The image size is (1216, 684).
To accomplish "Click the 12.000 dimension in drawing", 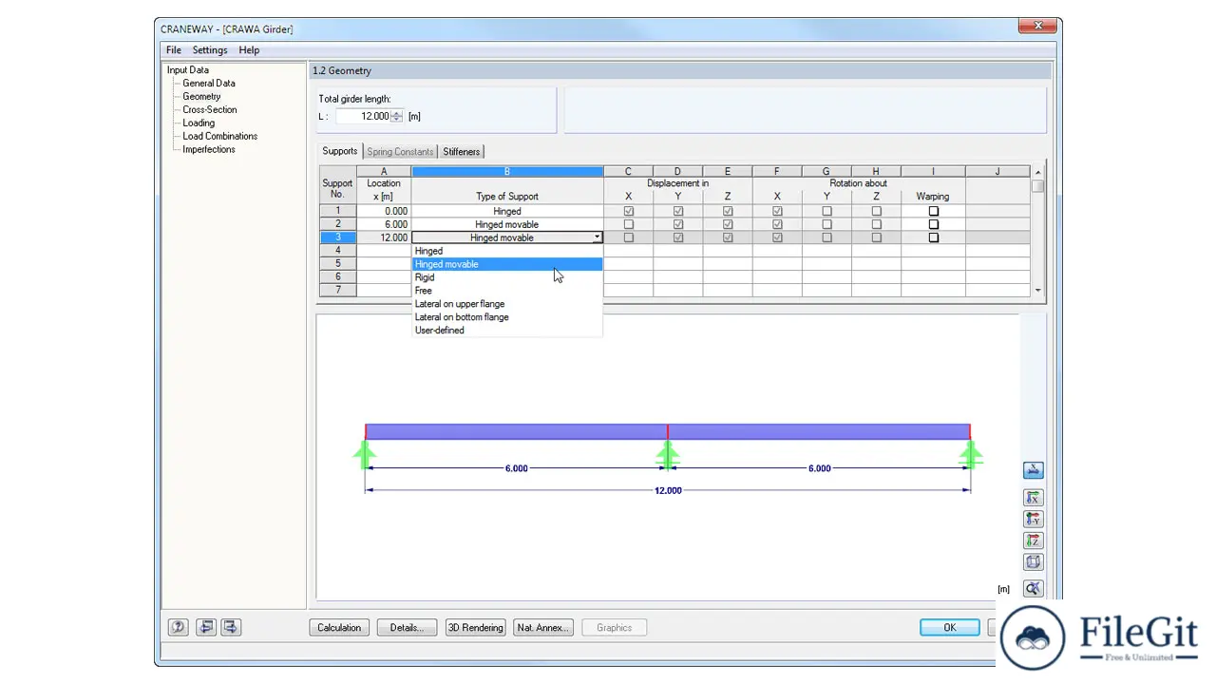I will point(668,491).
